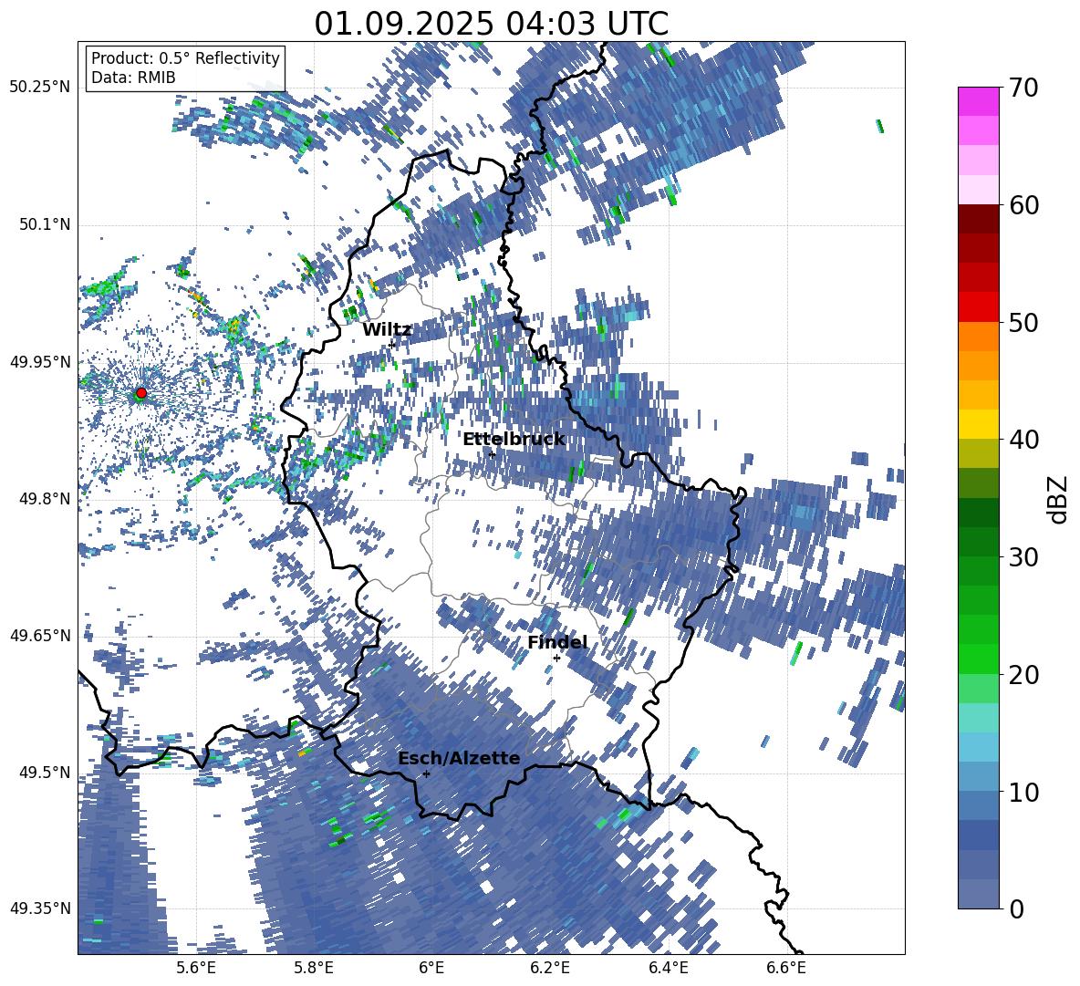Click the colorbar label 0
This screenshot has width=1080, height=986.
tap(1015, 908)
